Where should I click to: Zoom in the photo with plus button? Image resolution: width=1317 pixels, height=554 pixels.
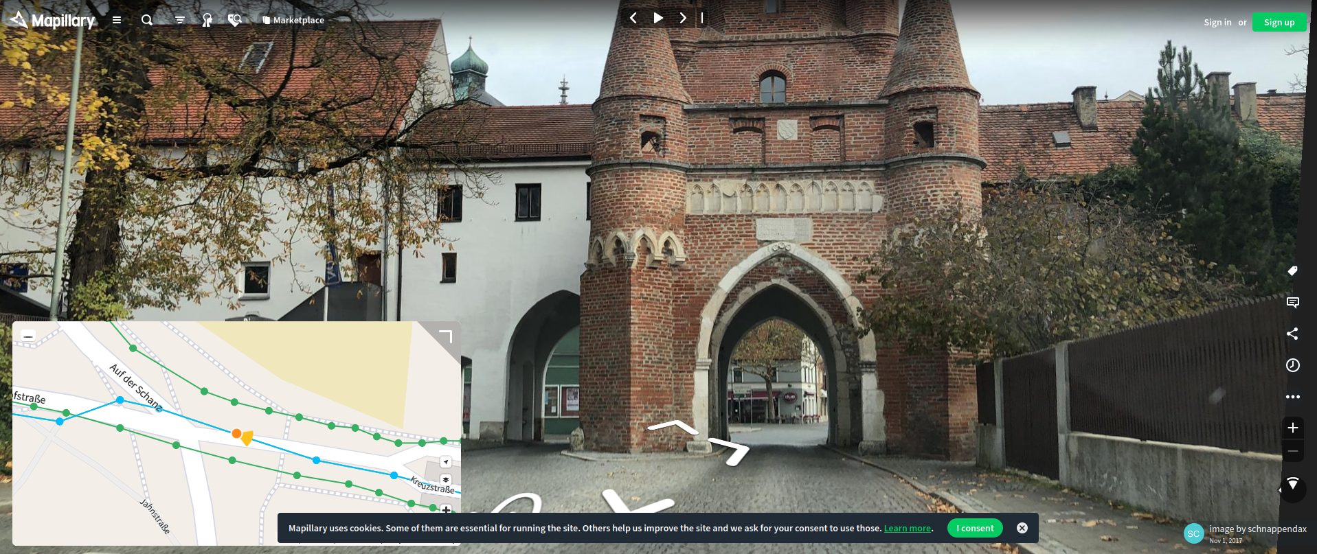[1292, 428]
